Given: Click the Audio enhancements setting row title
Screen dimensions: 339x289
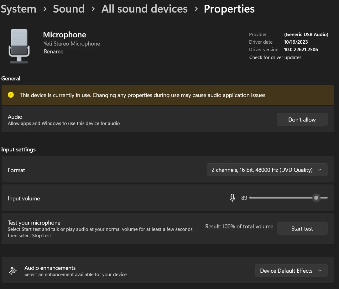Looking at the screenshot, I should pyautogui.click(x=50, y=268).
